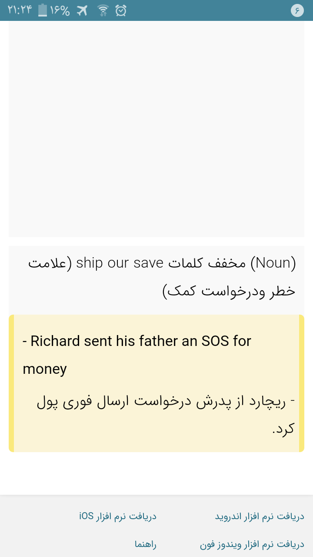313x557 pixels.
Task: Tap the phrase "ship our save" in definition
Action: coord(120,263)
